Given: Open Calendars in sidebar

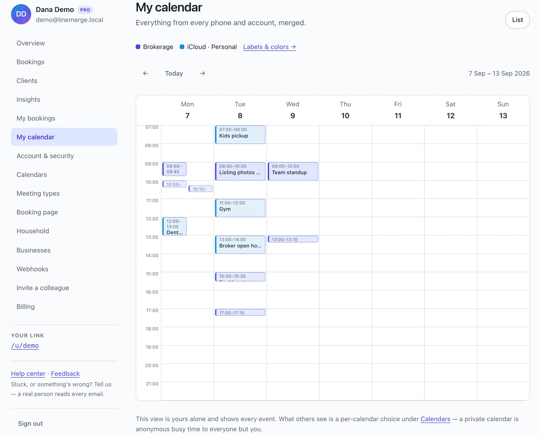Looking at the screenshot, I should (64, 175).
